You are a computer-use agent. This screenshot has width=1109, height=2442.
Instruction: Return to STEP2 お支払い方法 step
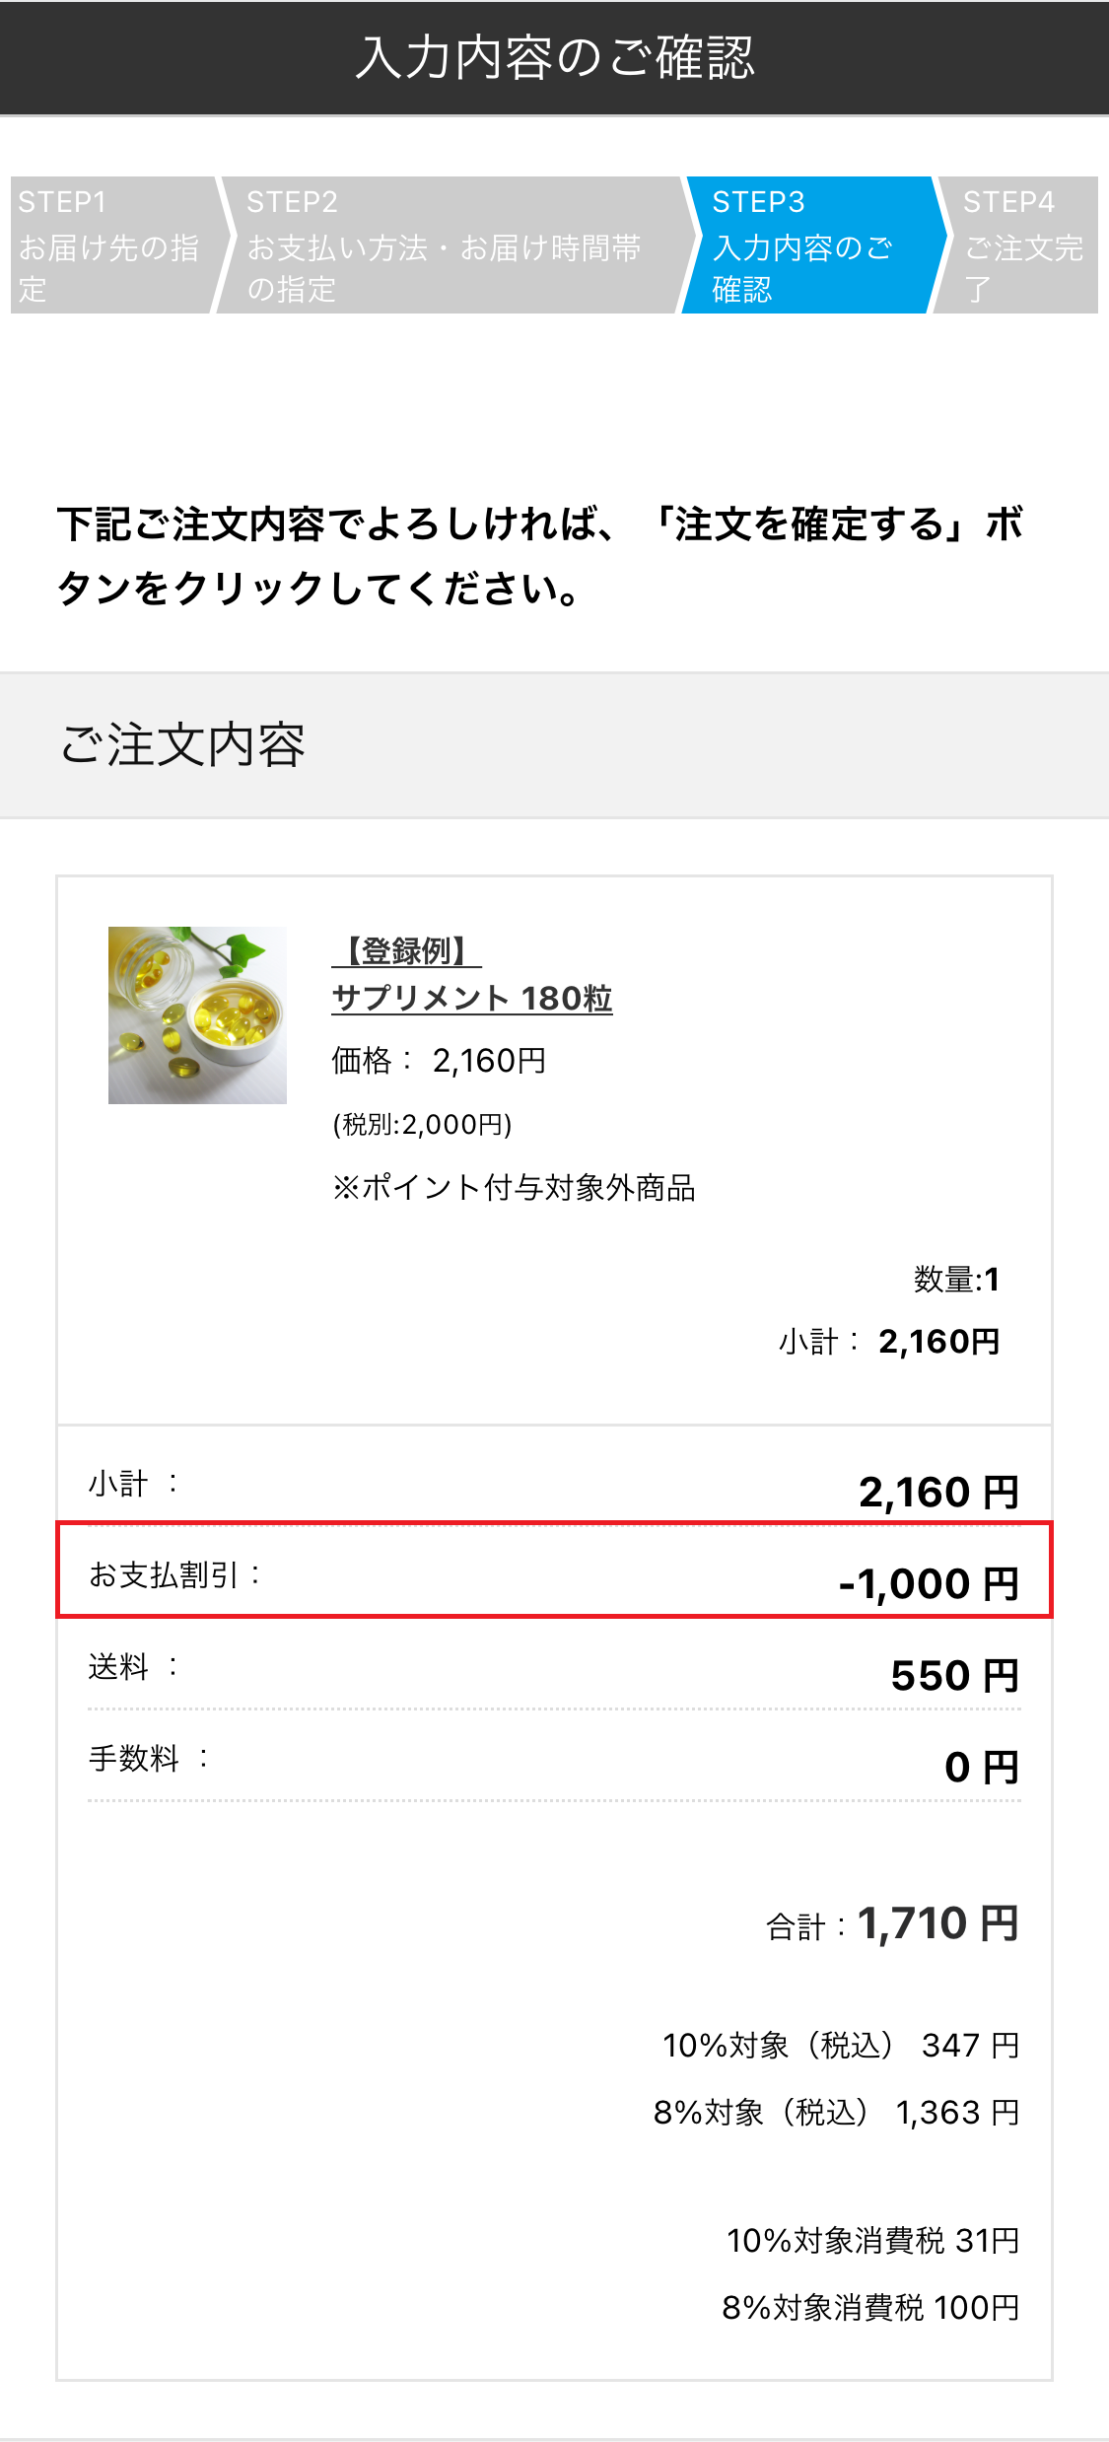click(446, 245)
